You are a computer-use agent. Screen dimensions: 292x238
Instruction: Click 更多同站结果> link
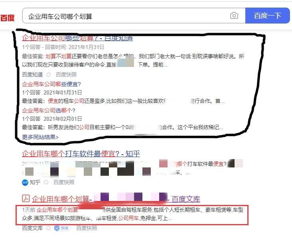click(40, 137)
